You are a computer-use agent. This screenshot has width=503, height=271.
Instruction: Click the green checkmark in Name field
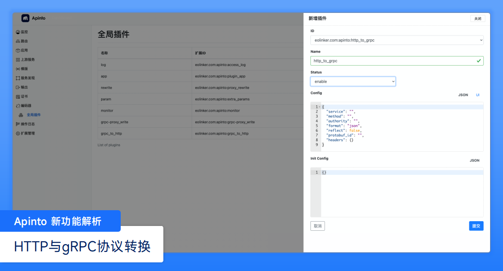click(479, 61)
